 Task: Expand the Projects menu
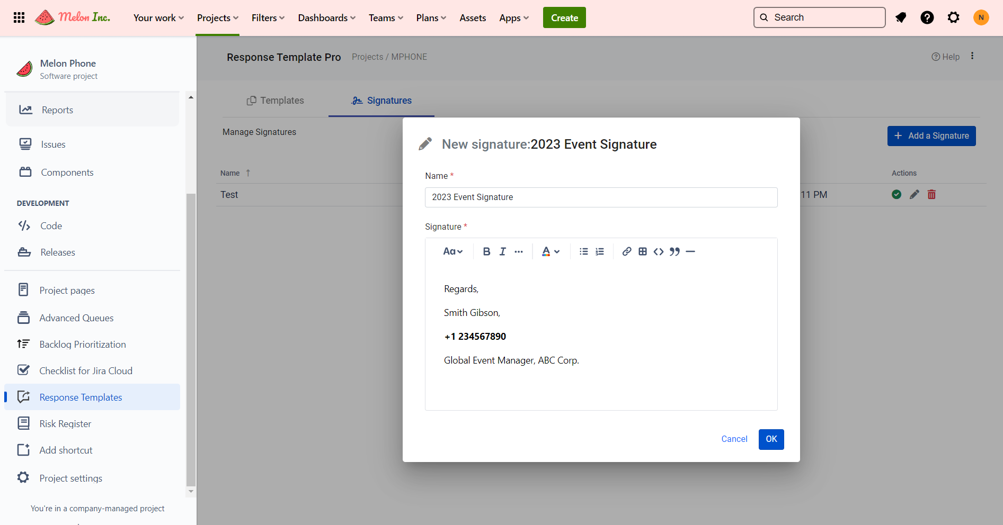217,18
